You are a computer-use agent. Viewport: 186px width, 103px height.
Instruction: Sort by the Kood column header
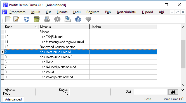click(x=22, y=27)
